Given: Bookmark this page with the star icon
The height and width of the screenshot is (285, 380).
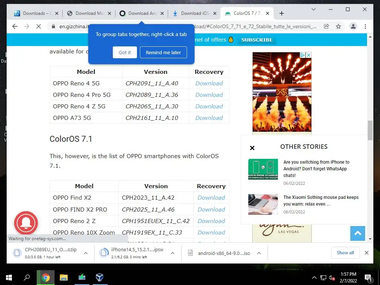Looking at the screenshot, I should coord(338,26).
